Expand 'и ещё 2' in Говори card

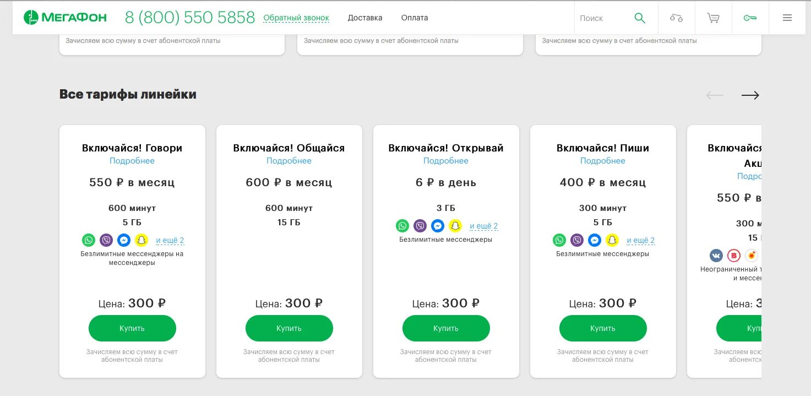click(170, 240)
